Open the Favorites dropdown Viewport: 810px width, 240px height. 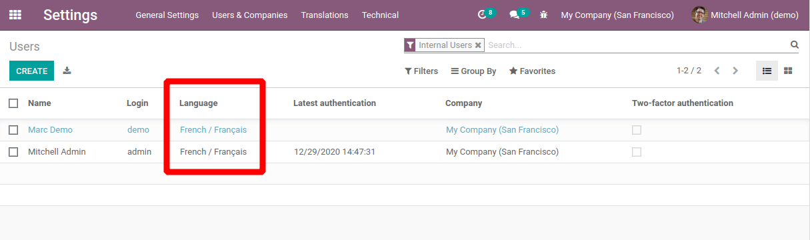click(532, 71)
